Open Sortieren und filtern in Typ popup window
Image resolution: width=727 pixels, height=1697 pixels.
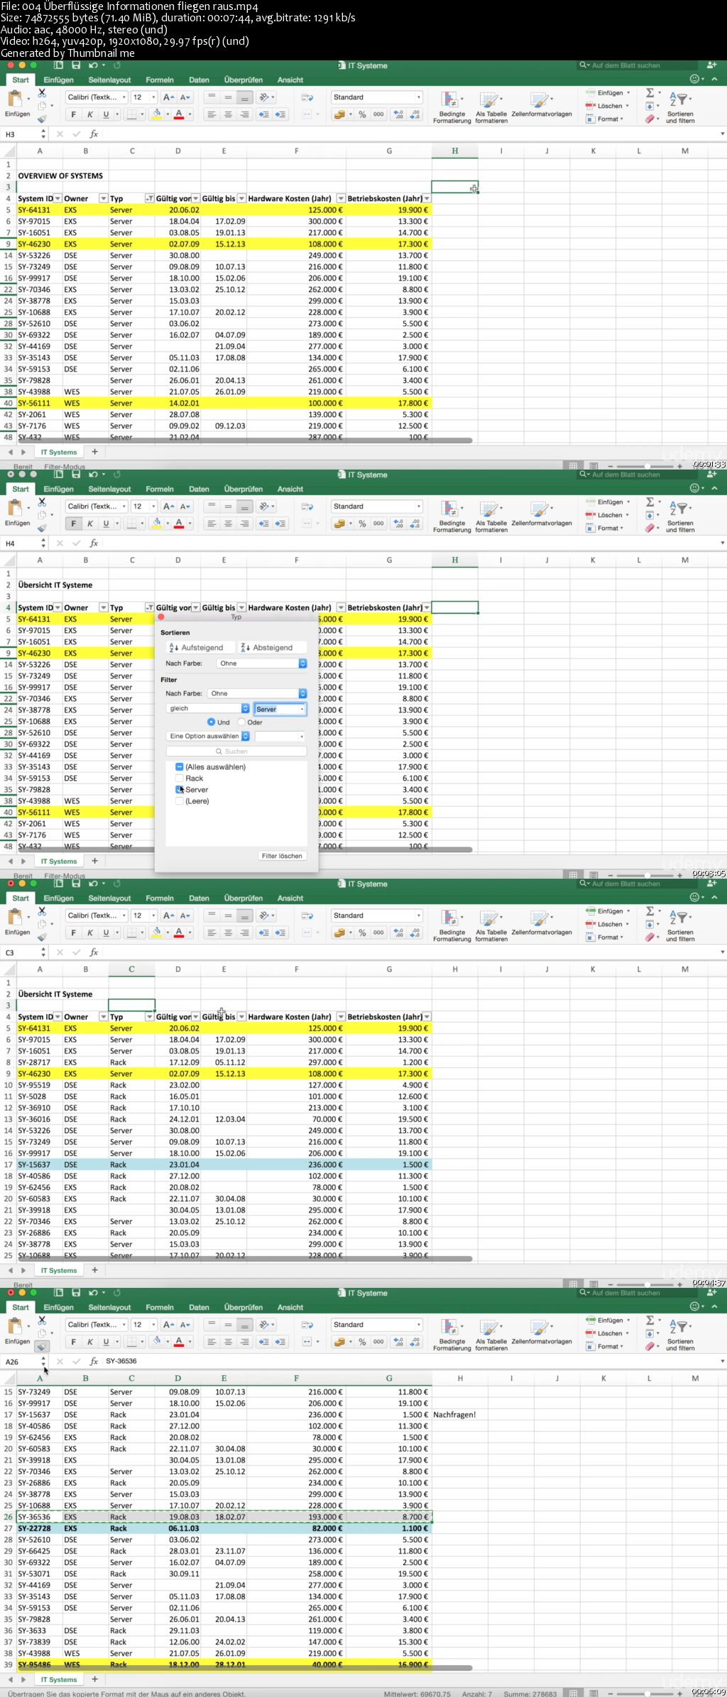click(x=680, y=516)
